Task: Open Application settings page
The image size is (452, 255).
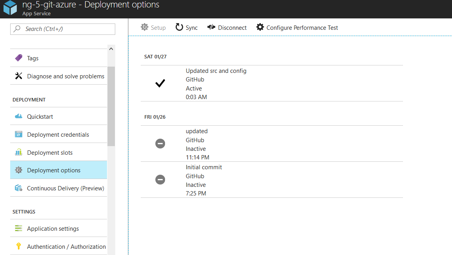Action: [58, 228]
